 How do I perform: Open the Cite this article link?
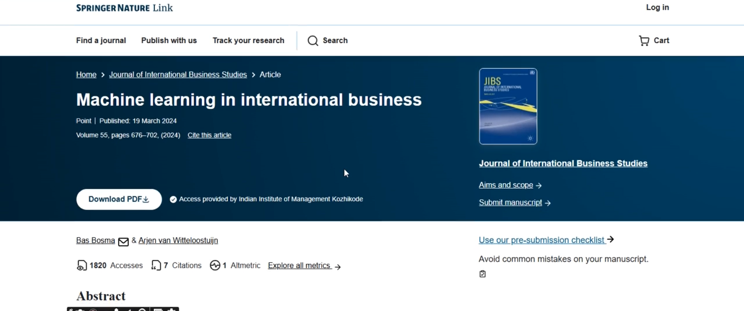pyautogui.click(x=209, y=135)
